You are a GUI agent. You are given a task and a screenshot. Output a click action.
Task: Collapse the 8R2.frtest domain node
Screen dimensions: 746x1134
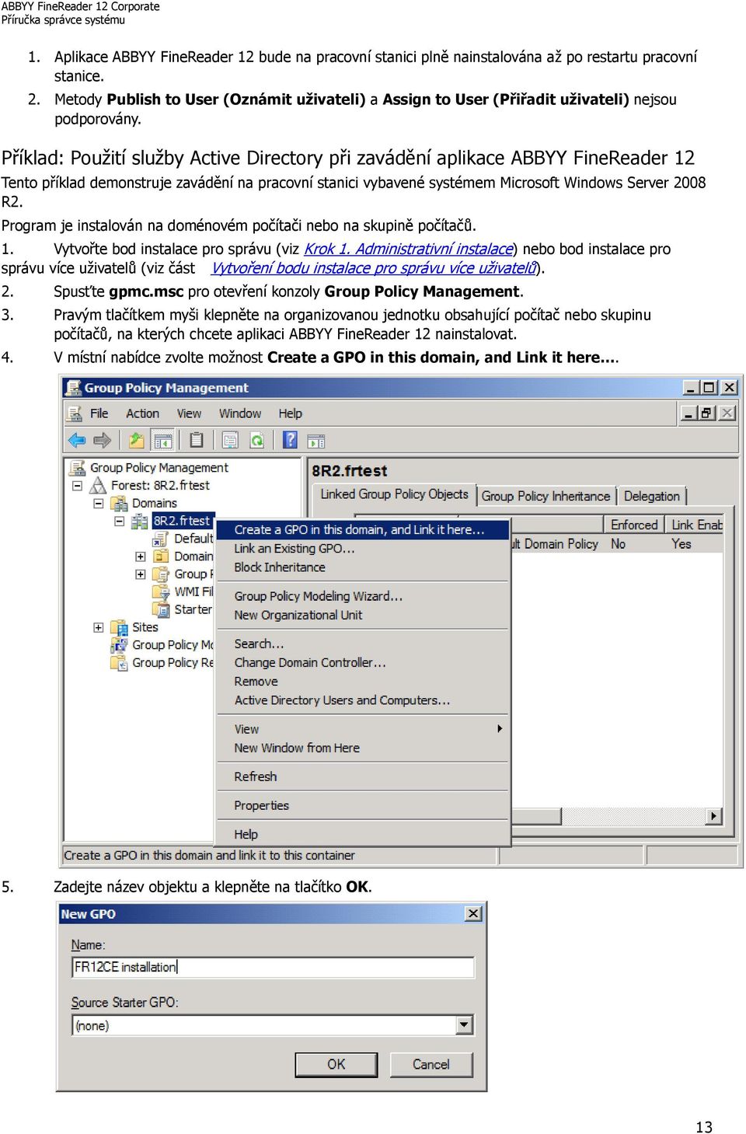120,521
